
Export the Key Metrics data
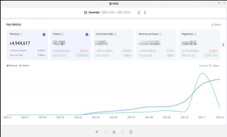click(216, 24)
